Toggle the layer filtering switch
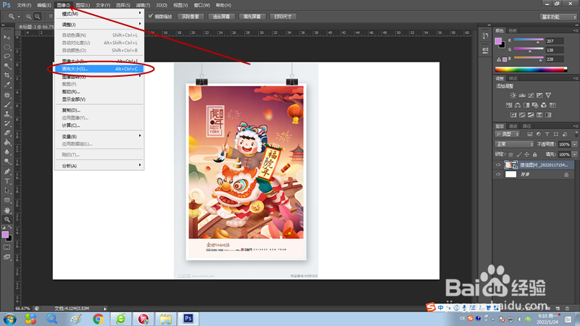 click(576, 134)
